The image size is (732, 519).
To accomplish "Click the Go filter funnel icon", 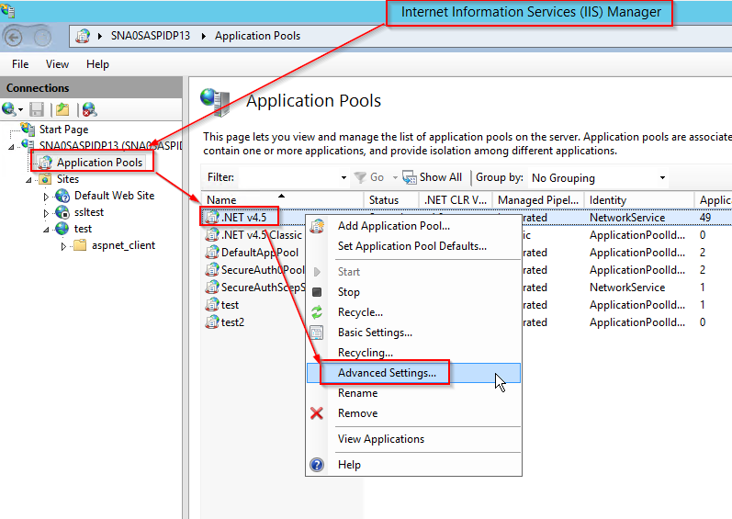I will [359, 177].
